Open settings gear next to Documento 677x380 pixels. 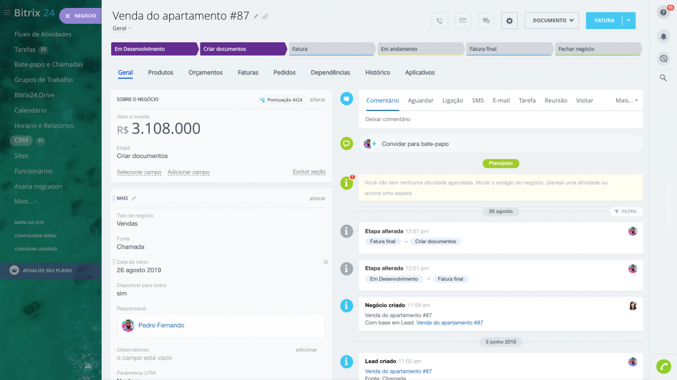point(509,20)
